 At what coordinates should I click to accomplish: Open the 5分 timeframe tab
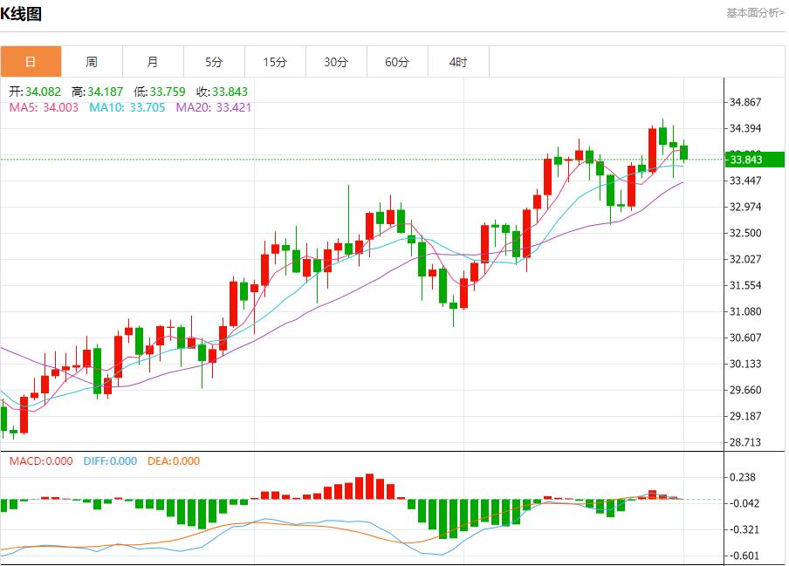pyautogui.click(x=214, y=62)
